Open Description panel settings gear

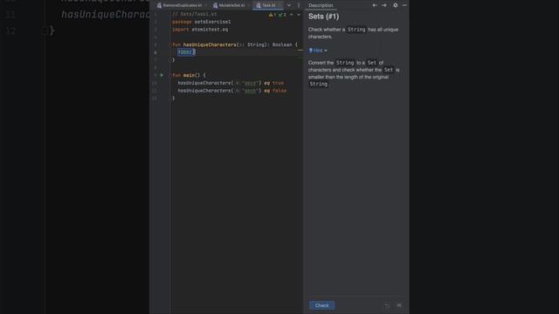pyautogui.click(x=396, y=5)
